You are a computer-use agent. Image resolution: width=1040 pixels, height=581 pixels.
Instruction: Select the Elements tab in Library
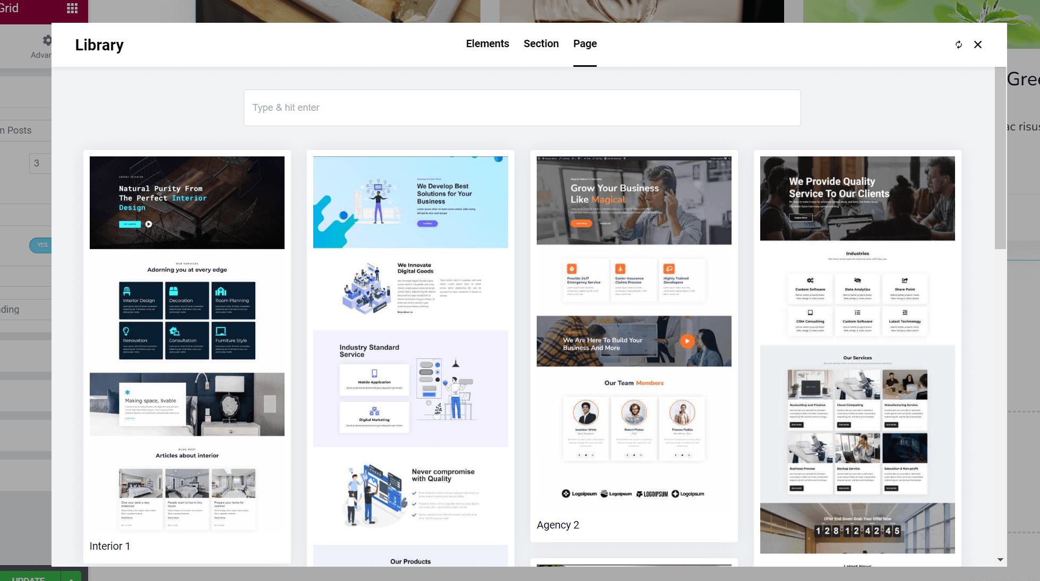pos(488,43)
